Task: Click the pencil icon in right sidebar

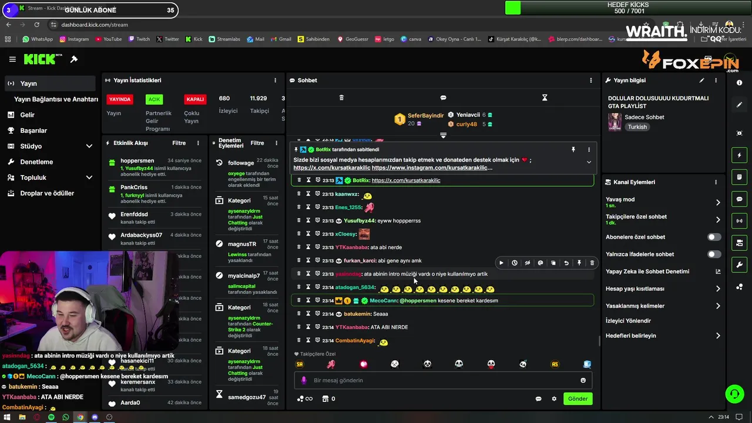Action: 739,105
